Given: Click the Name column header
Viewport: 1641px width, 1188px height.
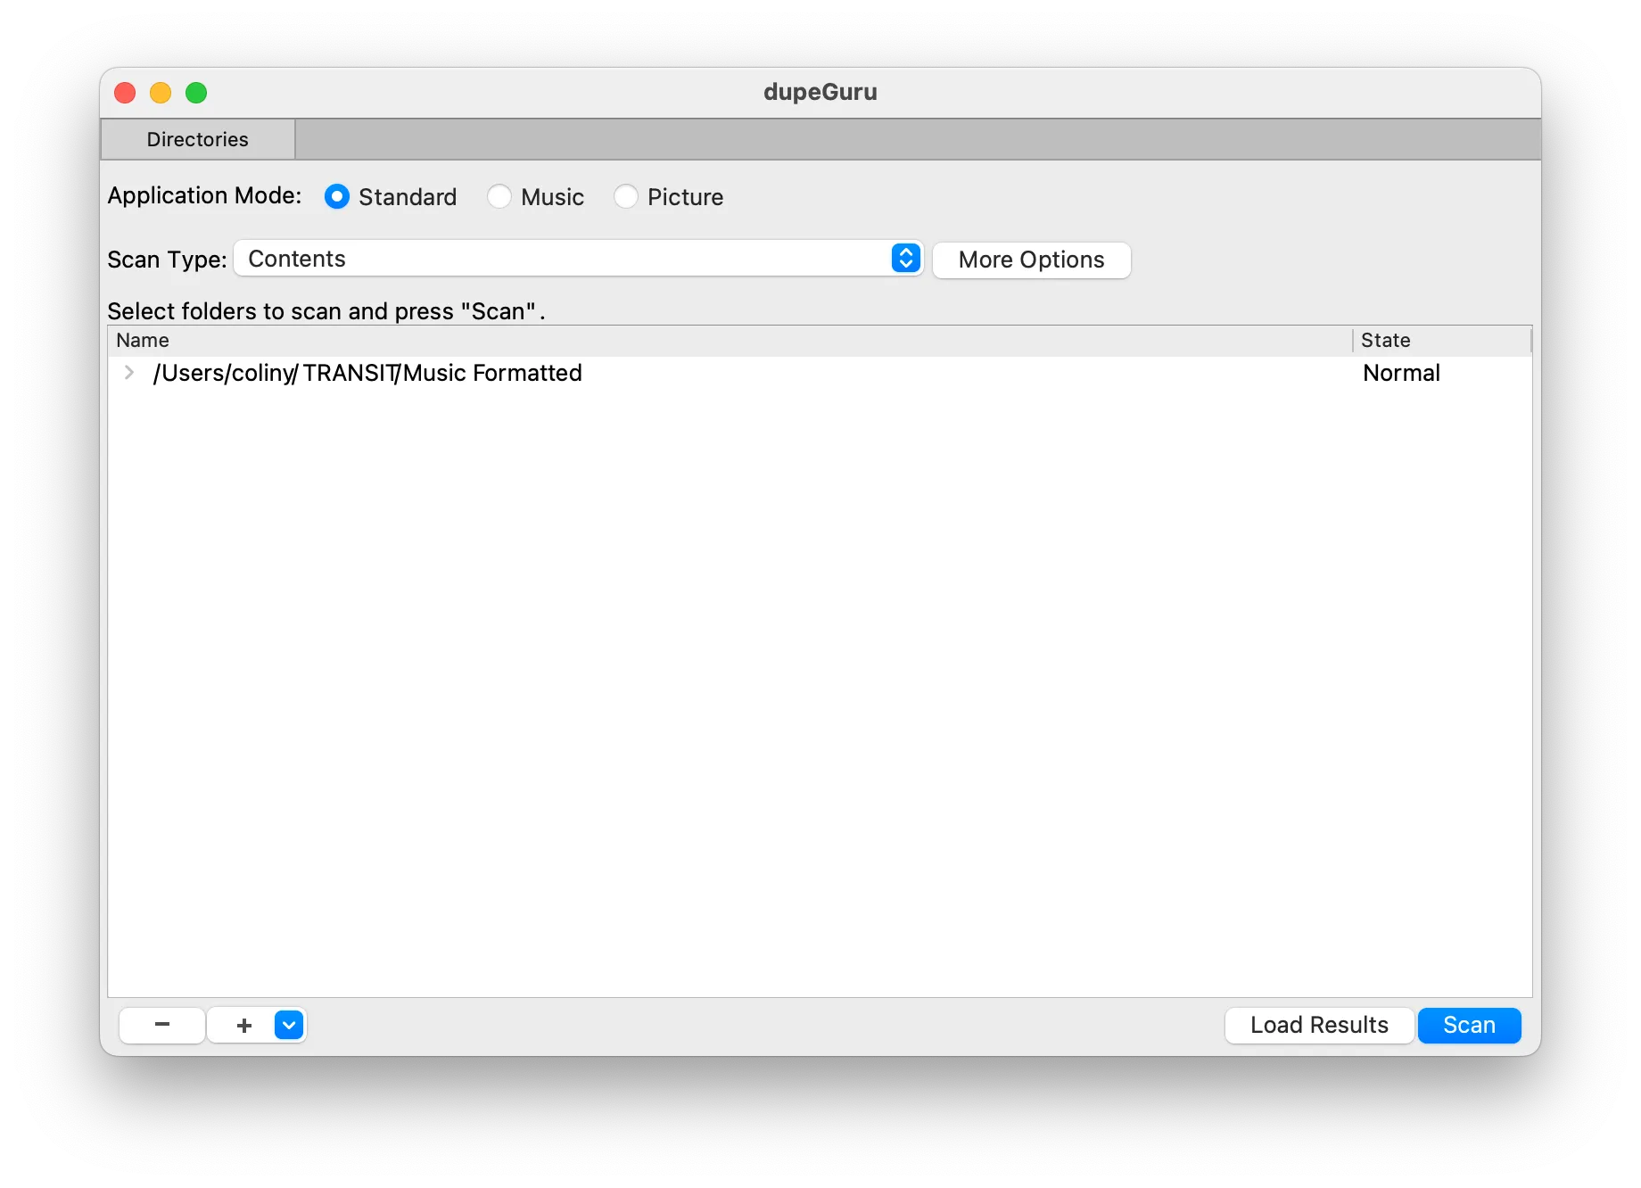Looking at the screenshot, I should point(143,340).
